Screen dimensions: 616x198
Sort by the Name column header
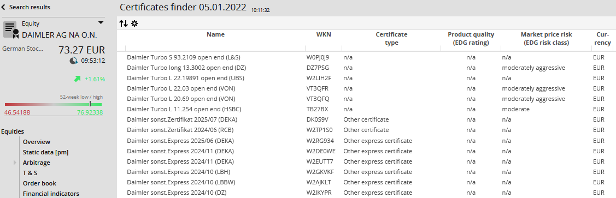point(216,34)
